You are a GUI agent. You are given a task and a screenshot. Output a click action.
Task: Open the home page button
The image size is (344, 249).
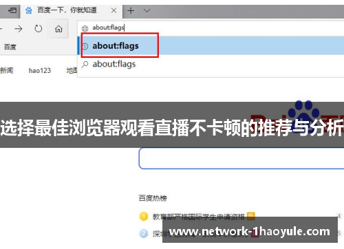coord(58,29)
